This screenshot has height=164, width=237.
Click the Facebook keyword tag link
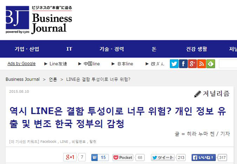pyautogui.click(x=48, y=142)
